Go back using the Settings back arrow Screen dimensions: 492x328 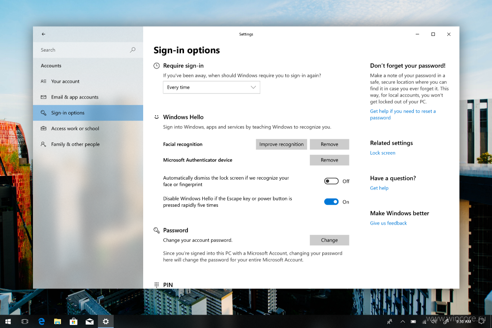point(43,34)
